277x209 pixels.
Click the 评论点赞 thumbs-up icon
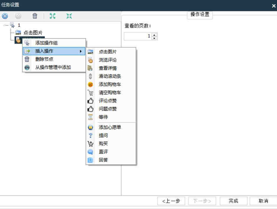tap(90, 101)
